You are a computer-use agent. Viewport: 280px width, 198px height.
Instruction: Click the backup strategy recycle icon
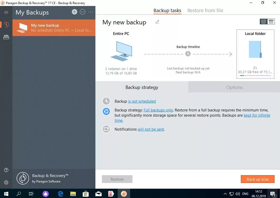(x=106, y=112)
